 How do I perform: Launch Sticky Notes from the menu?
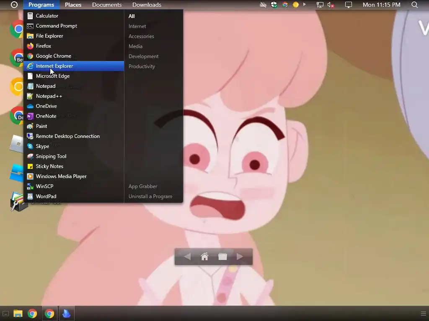[74, 166]
